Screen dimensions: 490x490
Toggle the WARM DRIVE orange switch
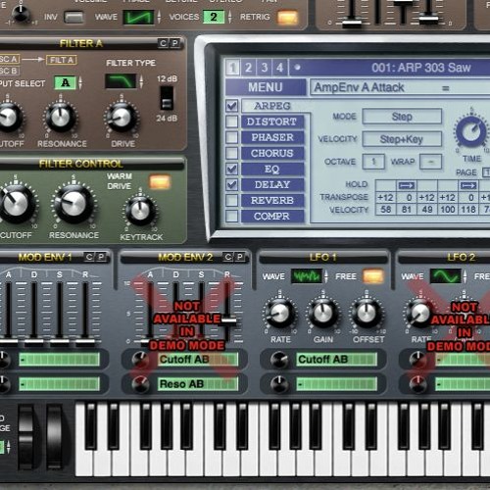(160, 182)
